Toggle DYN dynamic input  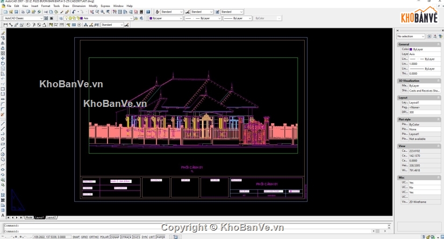pos(144,237)
